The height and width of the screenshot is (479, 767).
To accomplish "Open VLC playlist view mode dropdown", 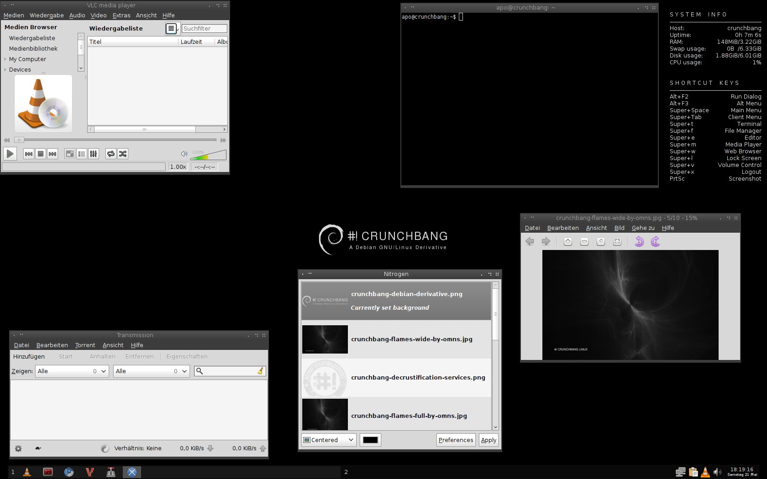I will tap(172, 28).
